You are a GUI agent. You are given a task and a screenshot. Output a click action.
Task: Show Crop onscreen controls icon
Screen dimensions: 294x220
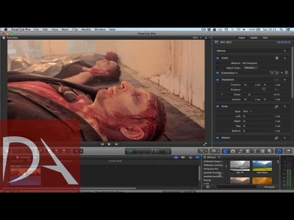[276, 106]
